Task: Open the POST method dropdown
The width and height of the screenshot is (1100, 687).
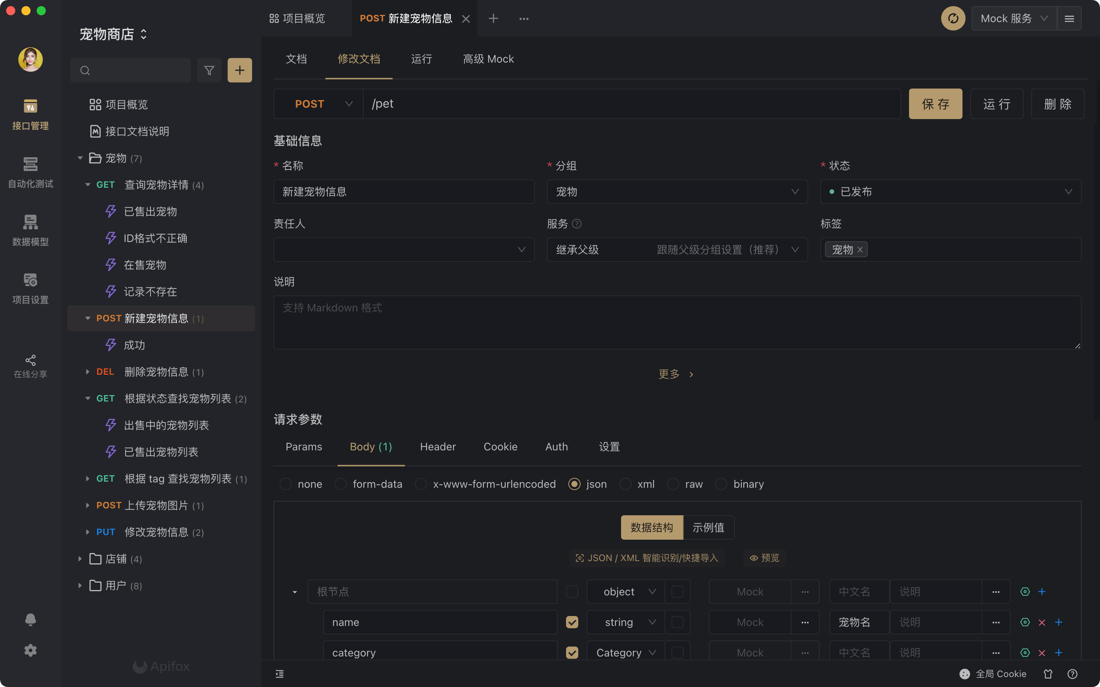Action: pyautogui.click(x=318, y=104)
